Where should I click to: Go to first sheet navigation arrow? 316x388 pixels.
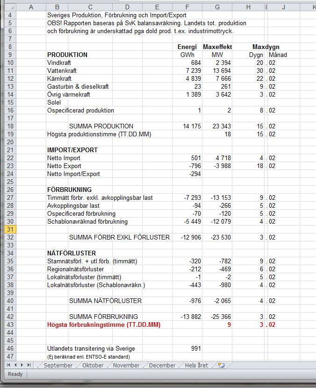[9, 365]
